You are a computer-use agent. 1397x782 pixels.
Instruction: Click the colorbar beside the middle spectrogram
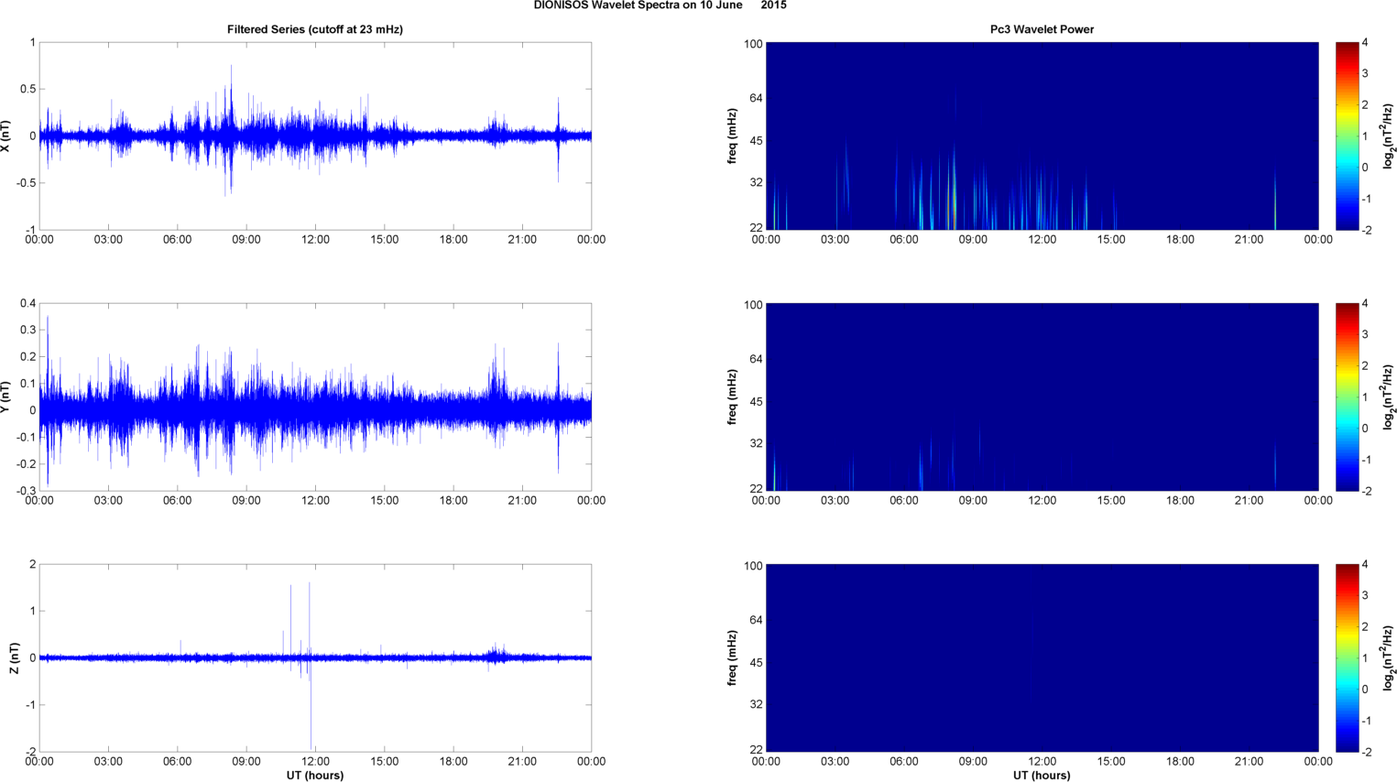click(x=1347, y=396)
